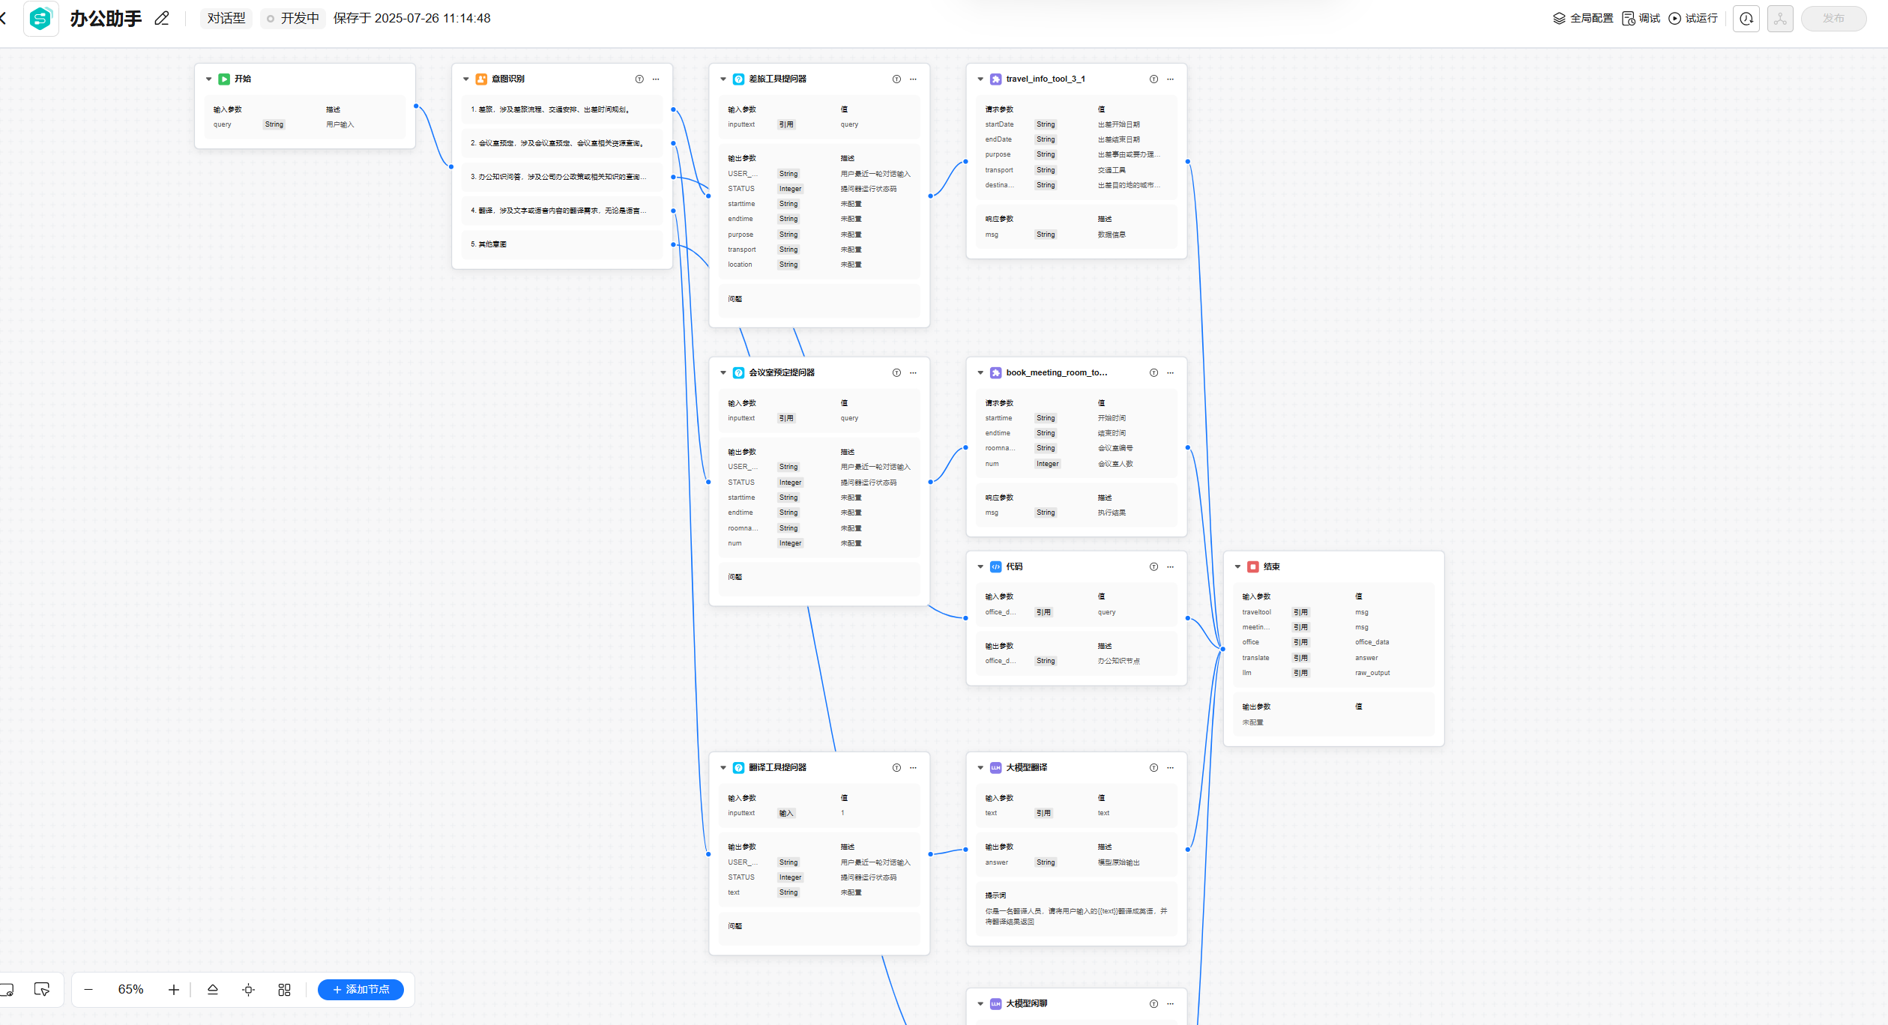Collapse the 结束 node

point(1237,566)
